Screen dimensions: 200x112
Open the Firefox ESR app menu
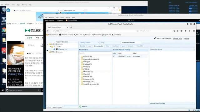[x=72, y=20]
